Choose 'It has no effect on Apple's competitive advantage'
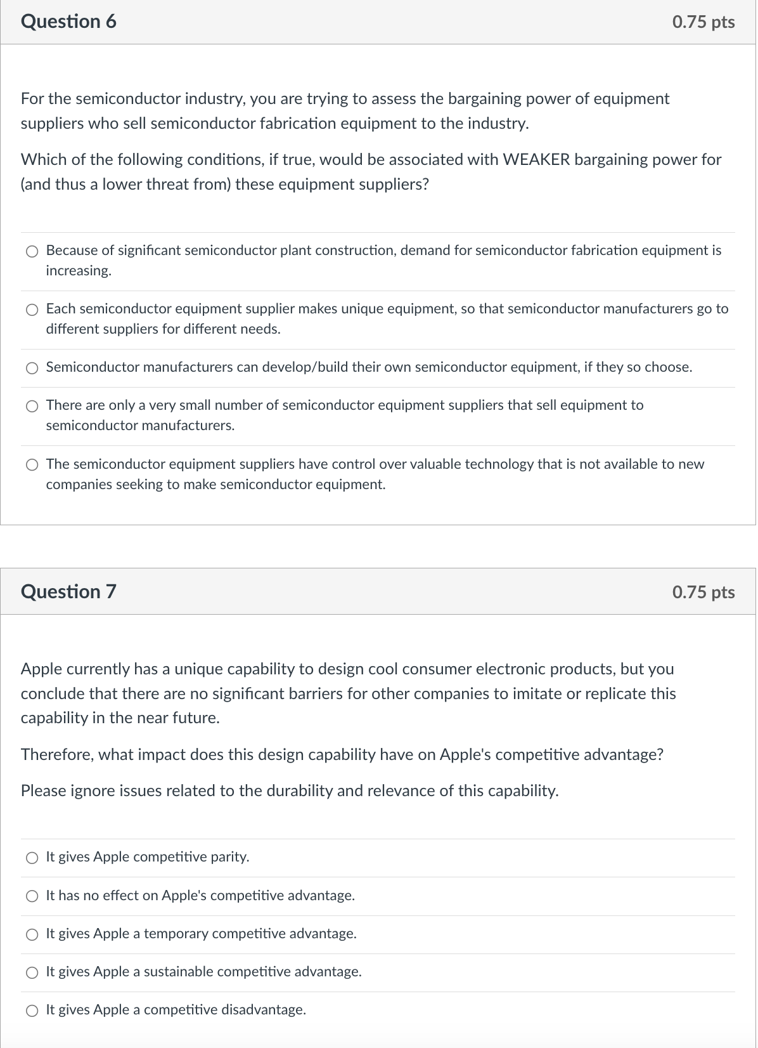Viewport: 758px width, 1048px height. click(32, 896)
